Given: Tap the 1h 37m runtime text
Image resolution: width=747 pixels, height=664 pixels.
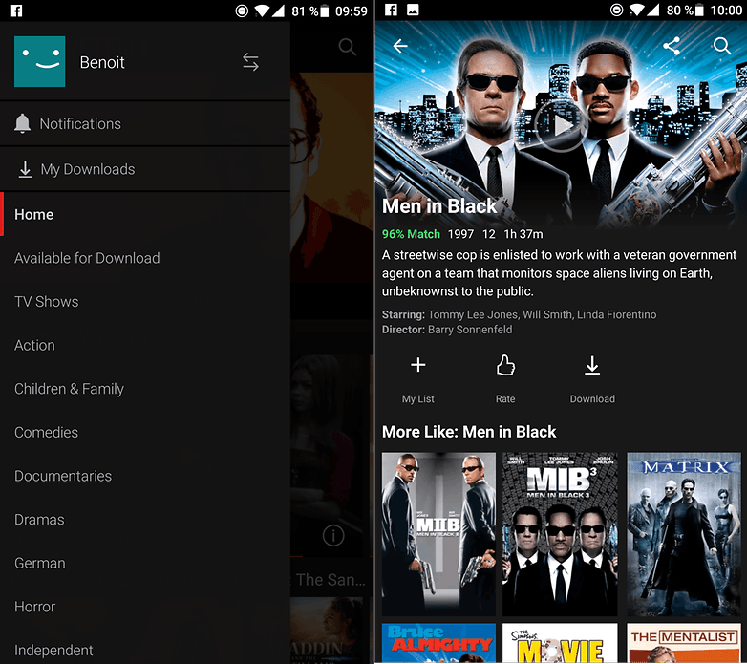Looking at the screenshot, I should [x=523, y=234].
